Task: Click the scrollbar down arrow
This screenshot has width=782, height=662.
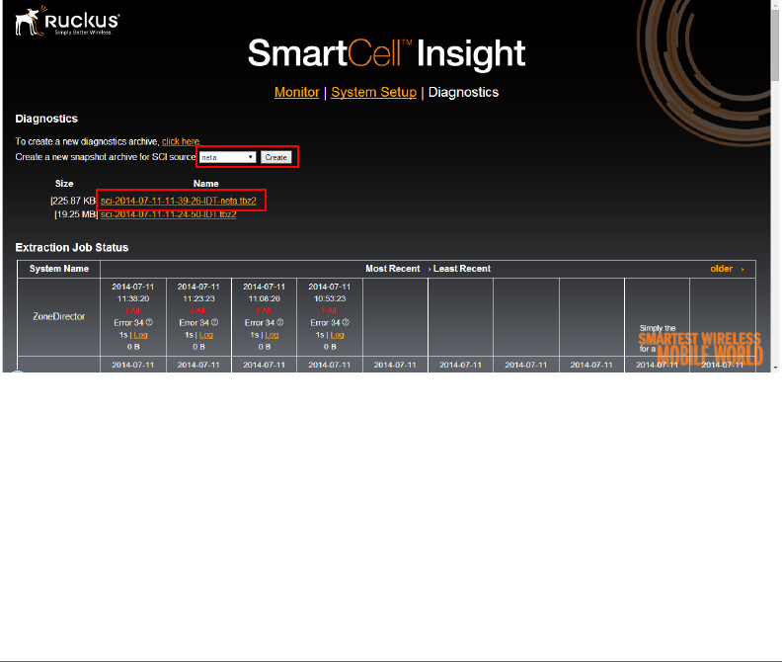Action: coord(775,368)
